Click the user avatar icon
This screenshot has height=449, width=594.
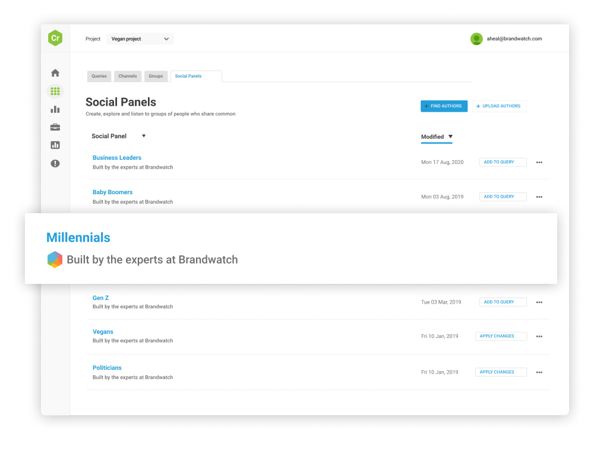point(476,39)
